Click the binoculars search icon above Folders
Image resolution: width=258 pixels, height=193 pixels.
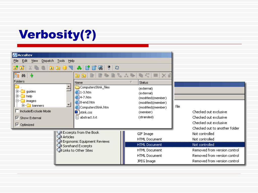tap(23, 75)
